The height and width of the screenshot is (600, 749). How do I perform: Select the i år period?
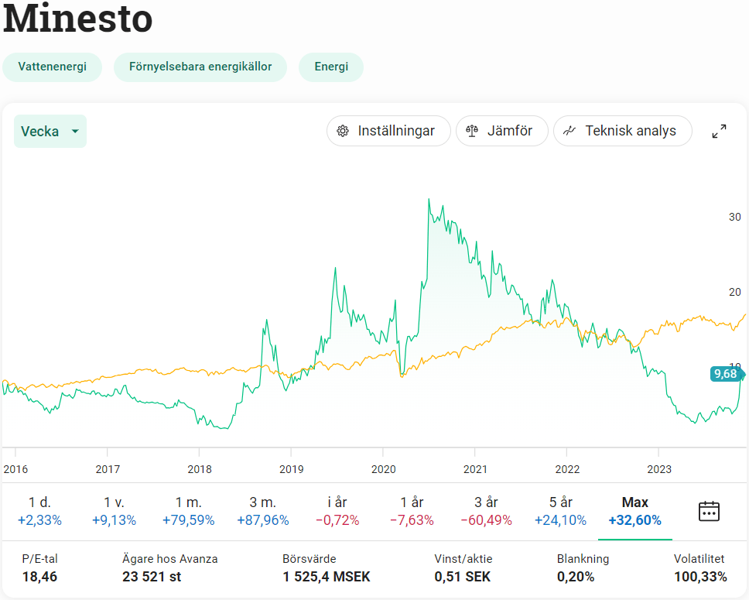tap(337, 511)
